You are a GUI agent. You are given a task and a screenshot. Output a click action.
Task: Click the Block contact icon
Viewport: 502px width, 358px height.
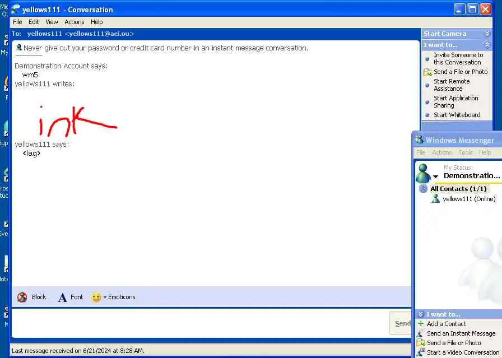coord(22,297)
